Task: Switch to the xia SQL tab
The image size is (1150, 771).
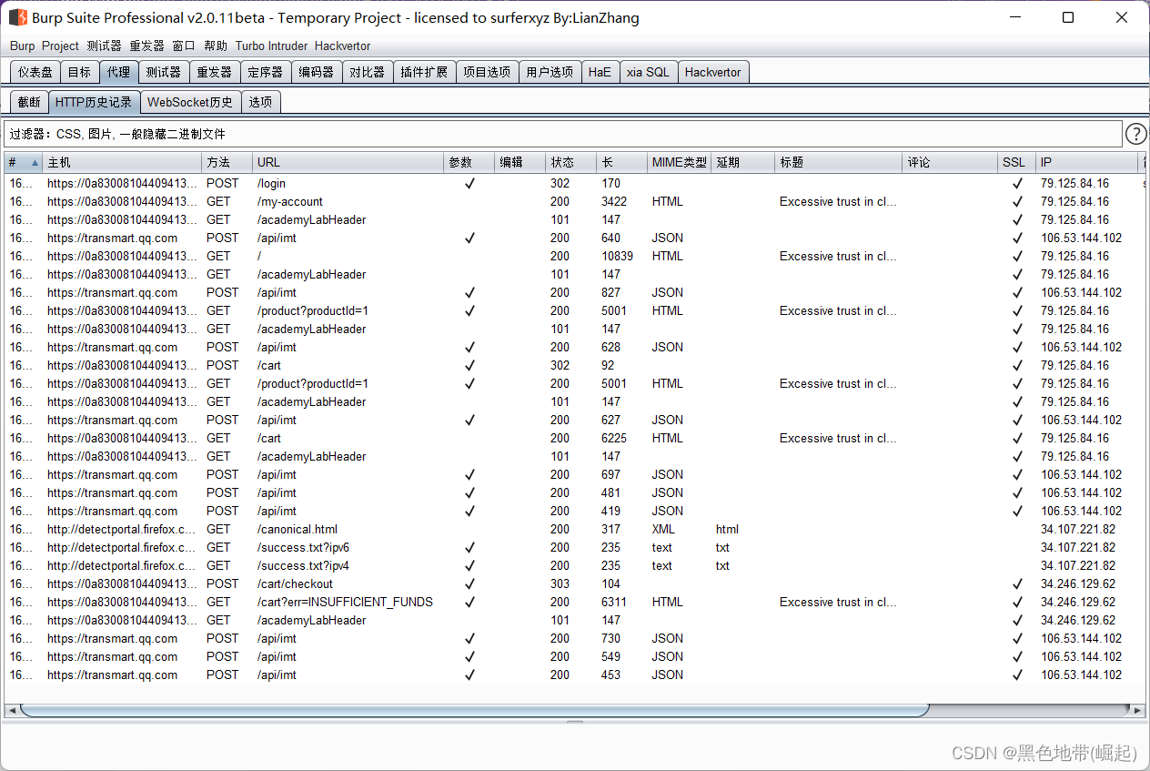Action: click(x=648, y=72)
